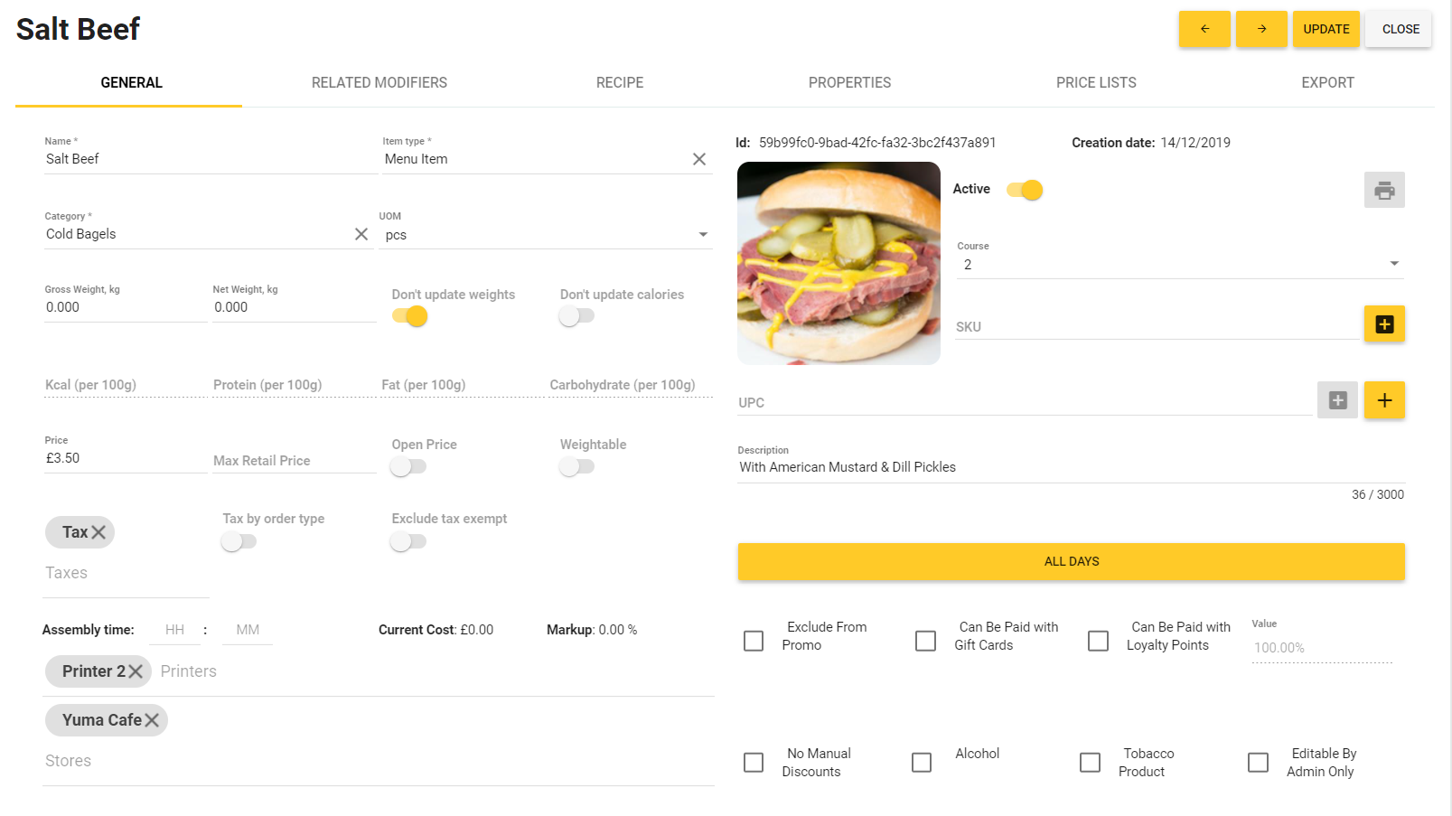Viewport: 1452px width, 816px height.
Task: Remove Printer 2 from Printers
Action: click(x=136, y=671)
